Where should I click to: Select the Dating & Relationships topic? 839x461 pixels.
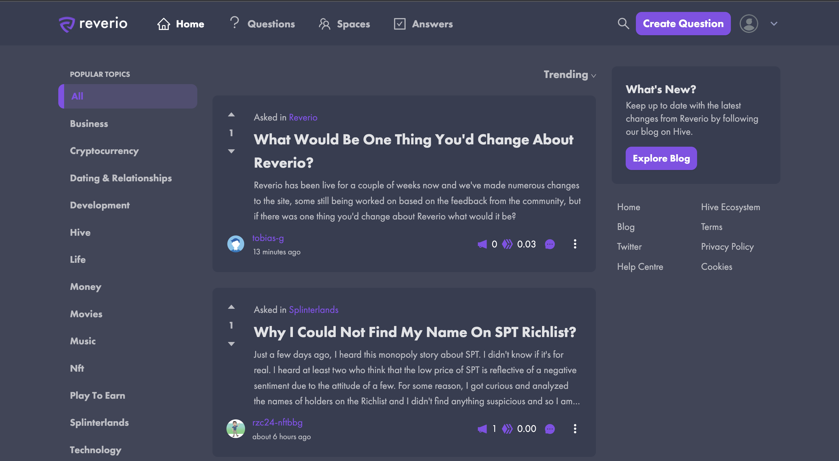point(121,178)
